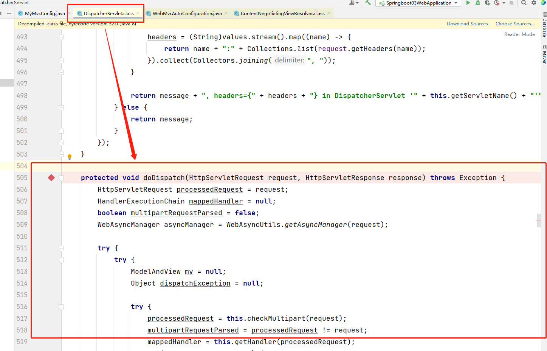Viewport: 547px width, 351px height.
Task: Click the throws keyword on line 505
Action: (x=442, y=178)
